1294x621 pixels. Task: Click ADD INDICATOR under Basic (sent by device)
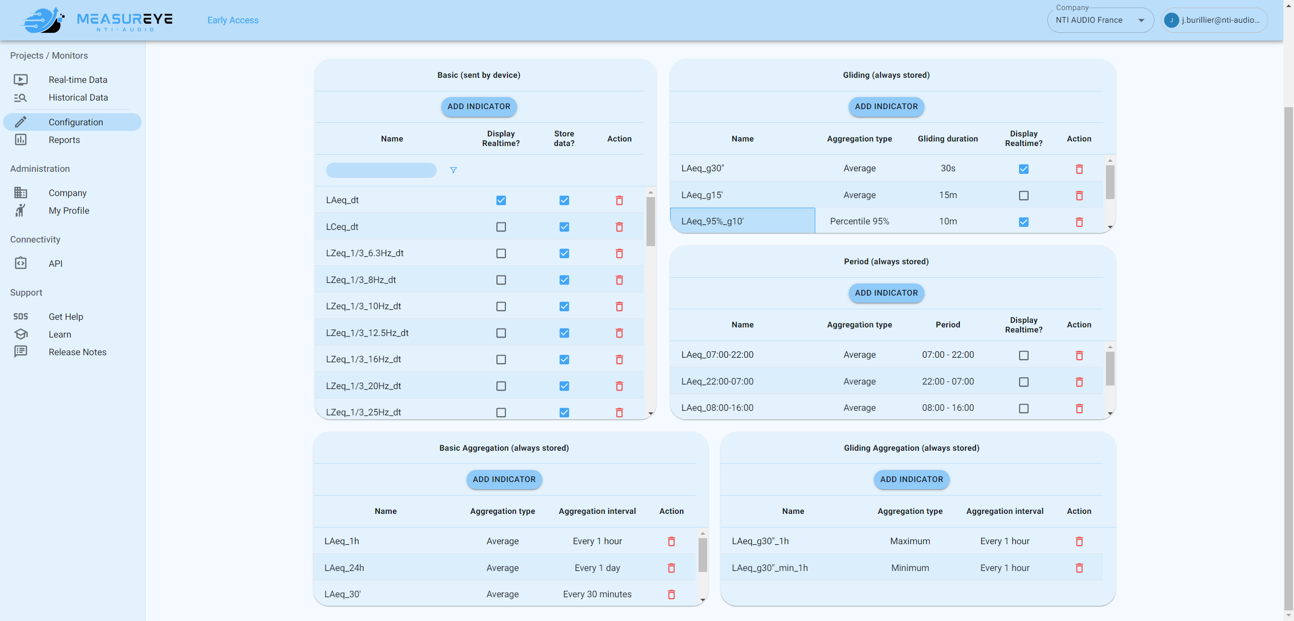(x=479, y=107)
